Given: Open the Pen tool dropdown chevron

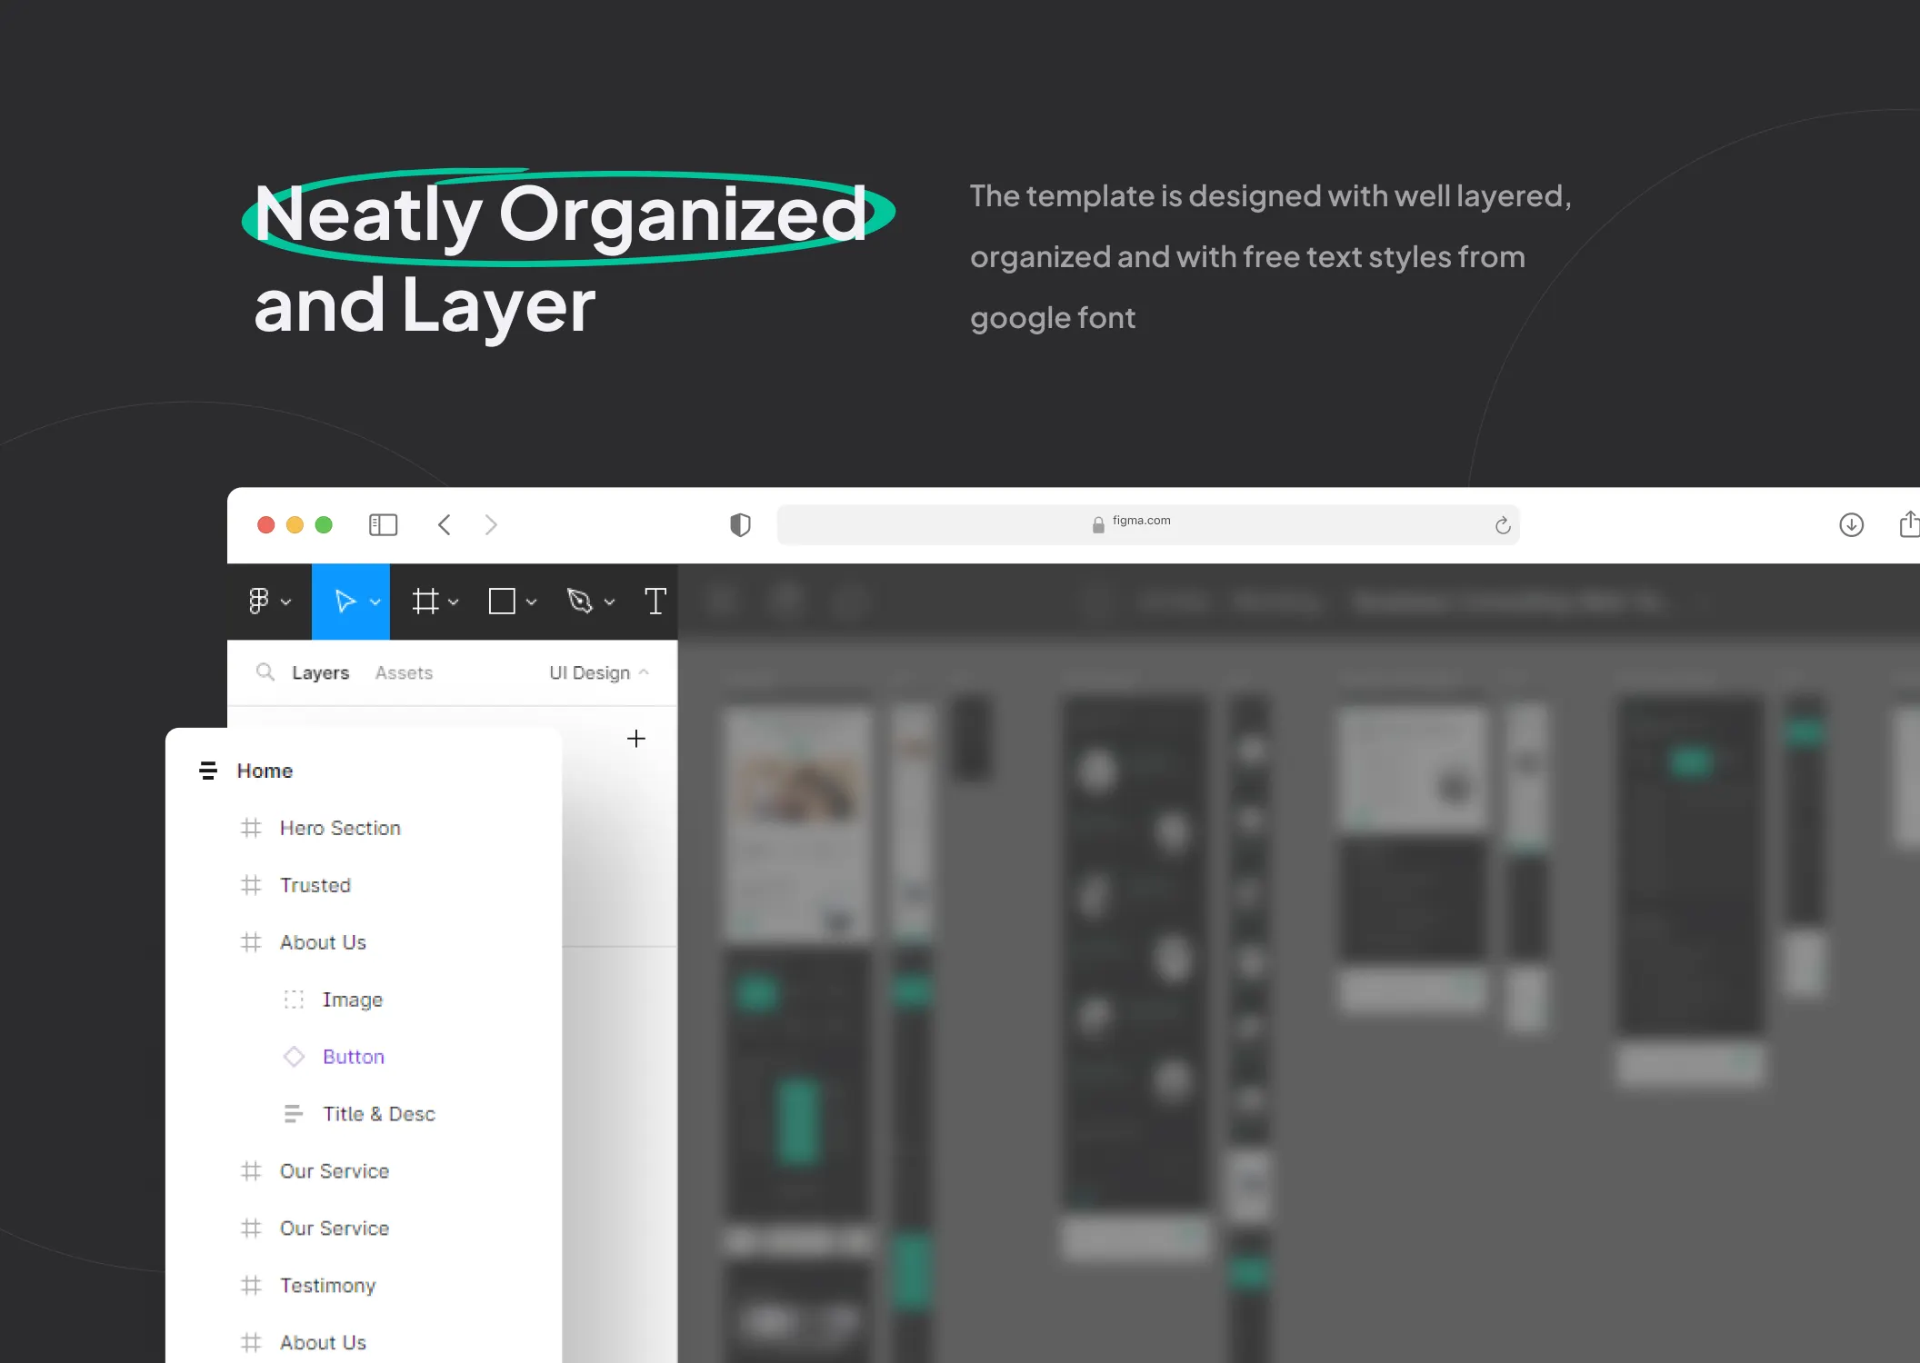Looking at the screenshot, I should [610, 602].
